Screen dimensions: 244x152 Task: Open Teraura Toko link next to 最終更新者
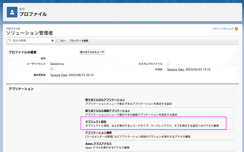click(x=59, y=75)
